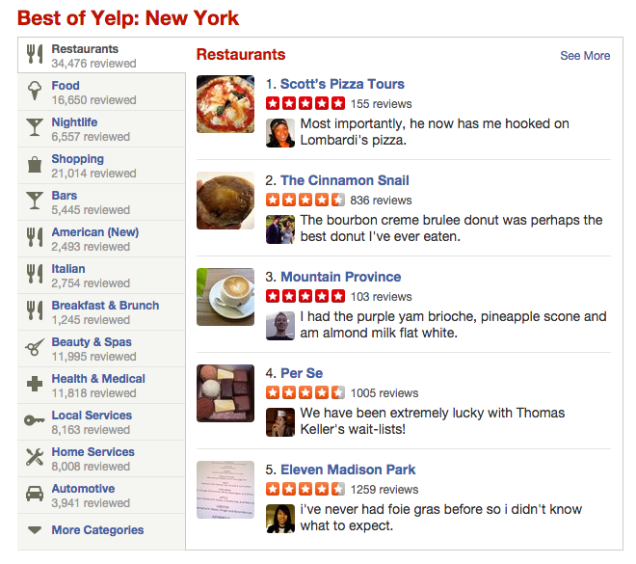Click the Mountain Province coffee thumbnail
636x564 pixels.
[x=225, y=297]
